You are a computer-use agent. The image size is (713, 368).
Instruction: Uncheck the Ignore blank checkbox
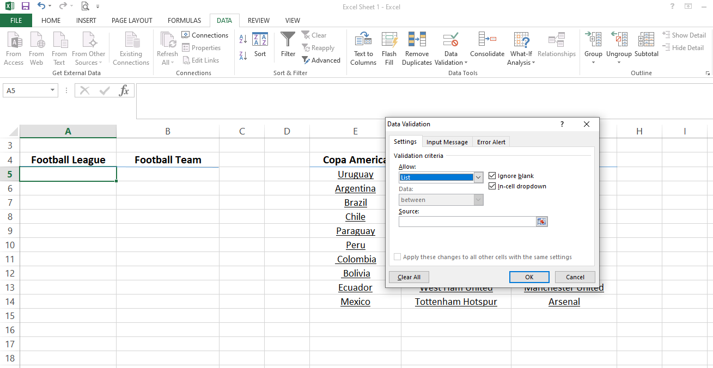(492, 176)
